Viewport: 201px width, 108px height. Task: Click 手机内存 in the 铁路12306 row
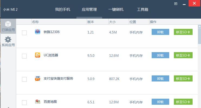pos(136,32)
